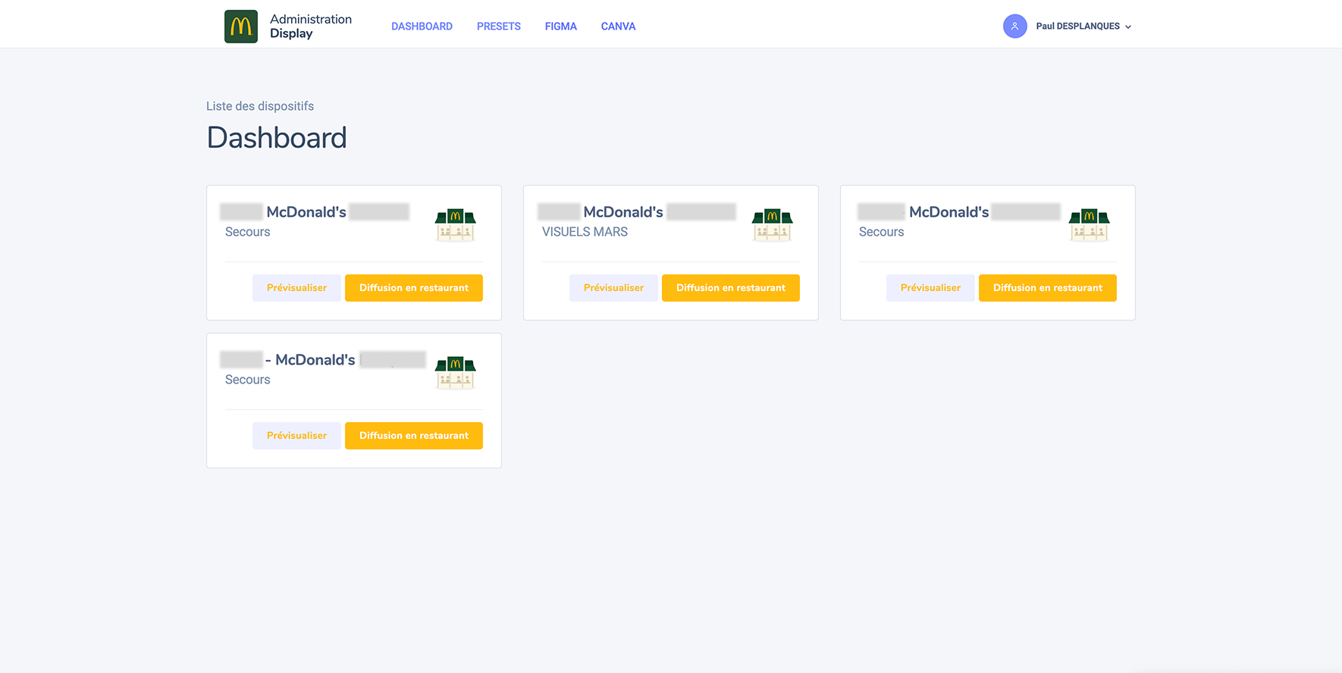Click the Administration Display title text
The image size is (1342, 673).
tap(310, 27)
